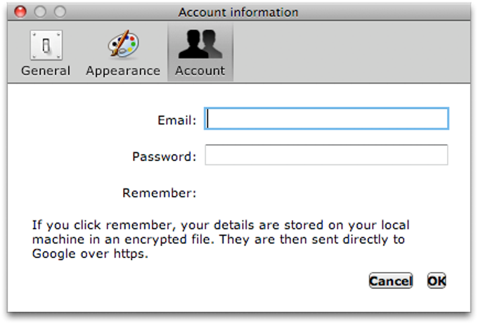Click the Password: label
Viewport: 478px width, 324px height.
(164, 157)
